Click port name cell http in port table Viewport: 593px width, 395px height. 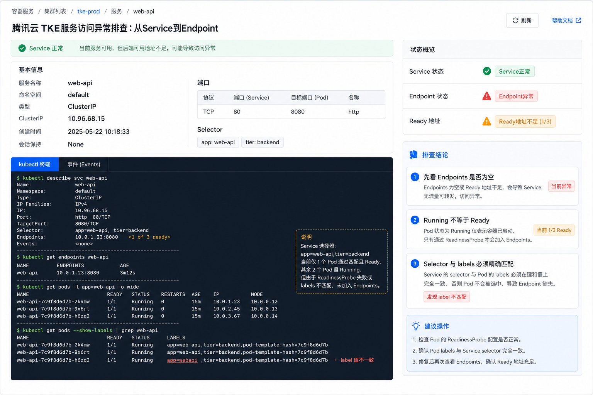354,112
